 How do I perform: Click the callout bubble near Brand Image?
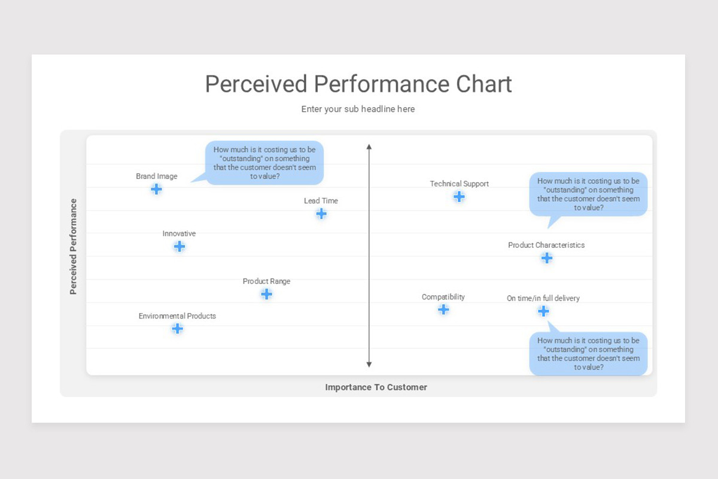point(264,163)
